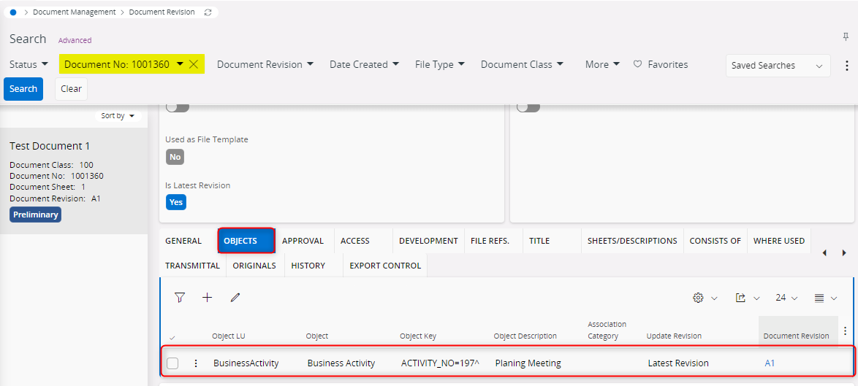The height and width of the screenshot is (386, 858).
Task: Open the WHERE USED tab
Action: (x=778, y=241)
